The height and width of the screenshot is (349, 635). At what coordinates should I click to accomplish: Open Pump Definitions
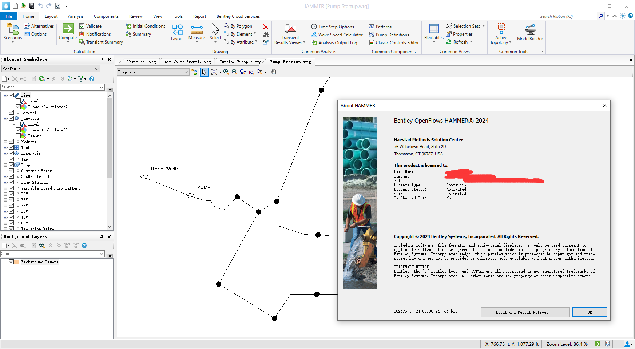coord(389,35)
